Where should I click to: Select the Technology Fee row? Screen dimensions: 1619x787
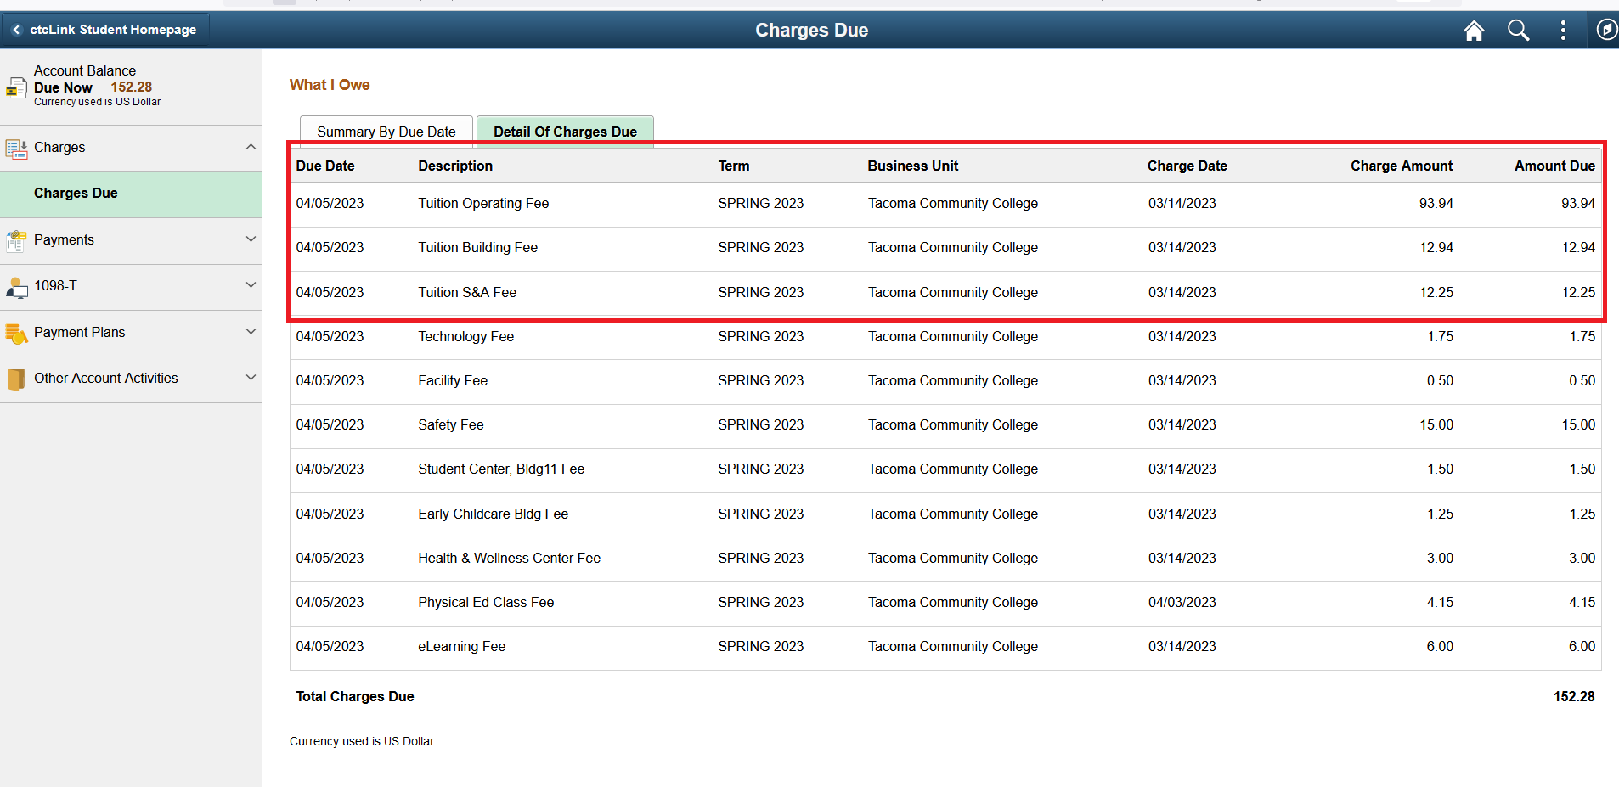(x=945, y=337)
